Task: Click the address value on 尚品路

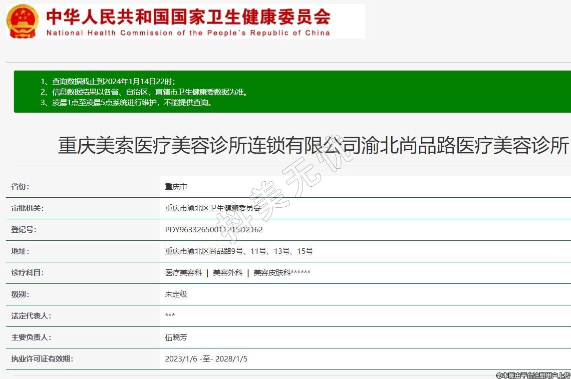Action: pos(239,251)
